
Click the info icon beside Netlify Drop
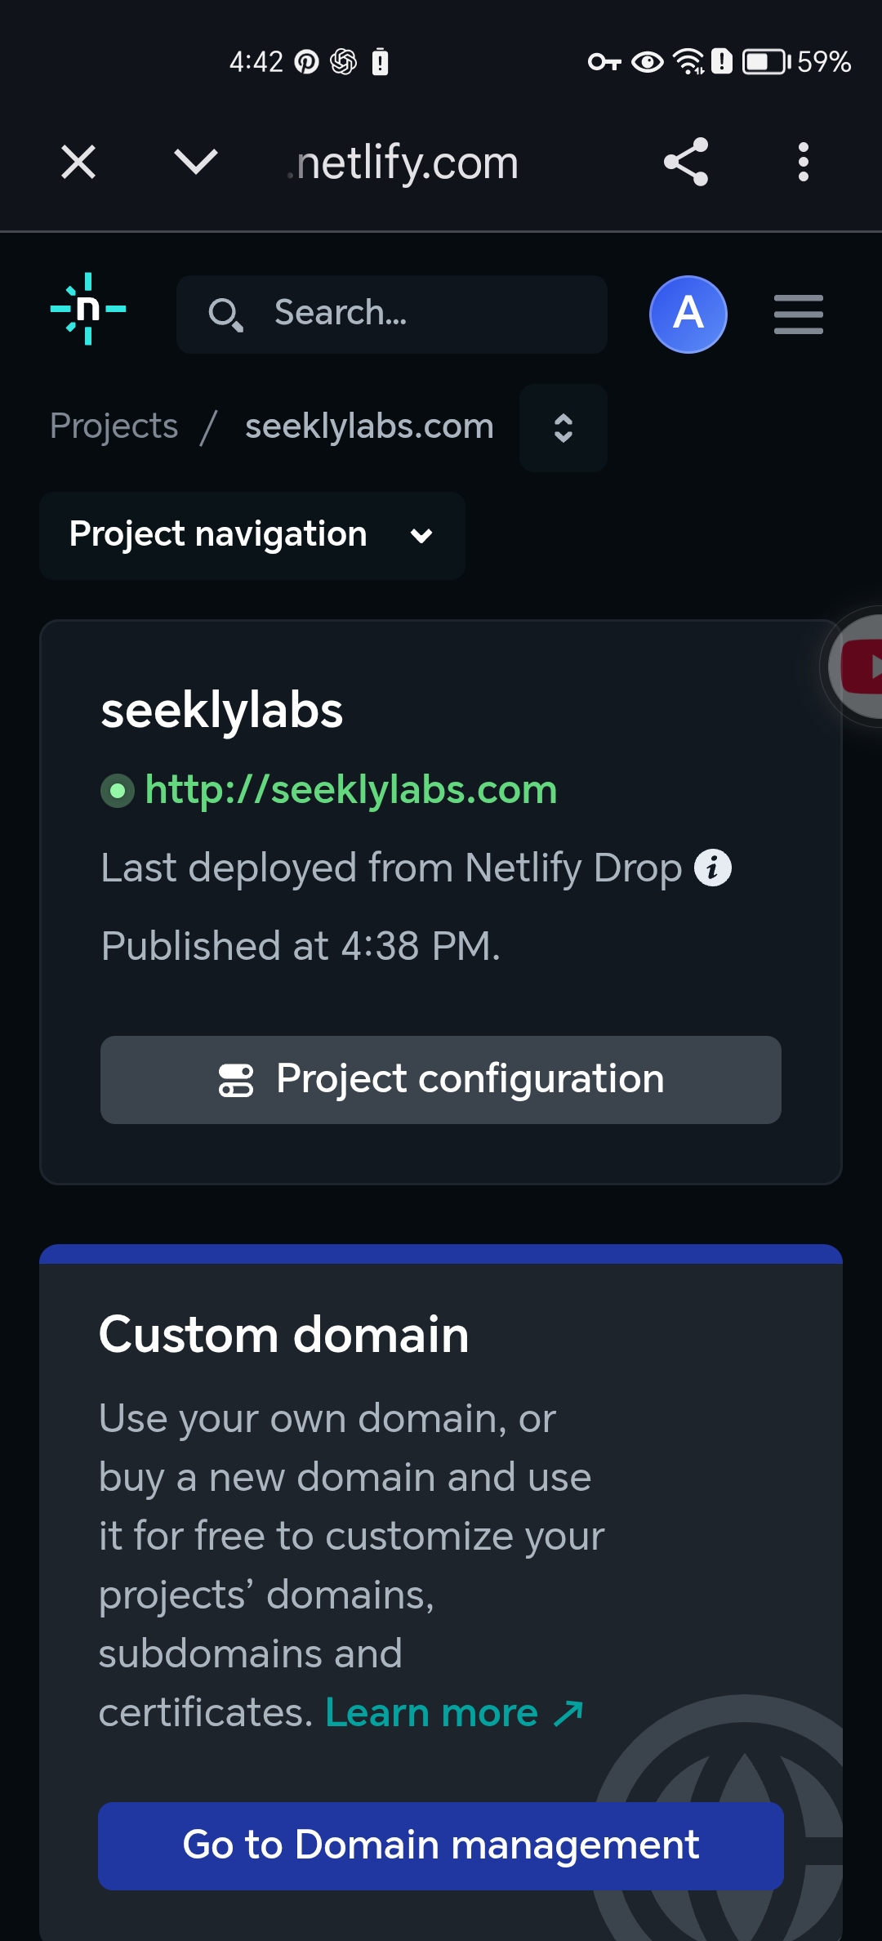tap(713, 868)
